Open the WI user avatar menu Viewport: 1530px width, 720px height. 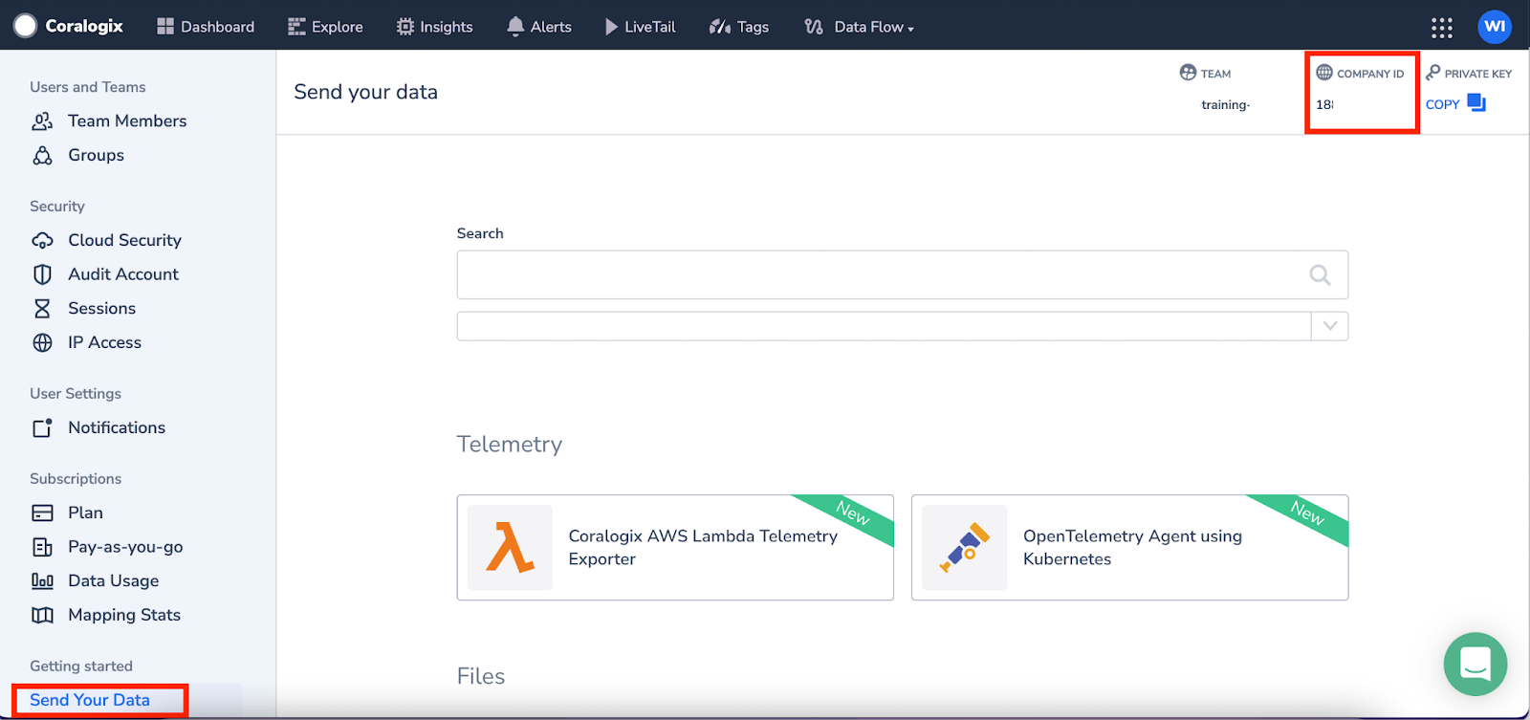(1495, 27)
